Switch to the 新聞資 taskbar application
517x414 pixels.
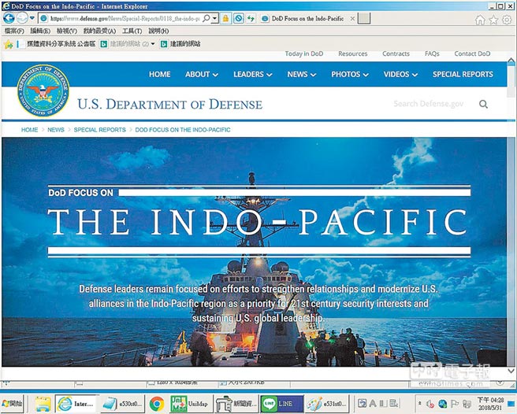[236, 404]
